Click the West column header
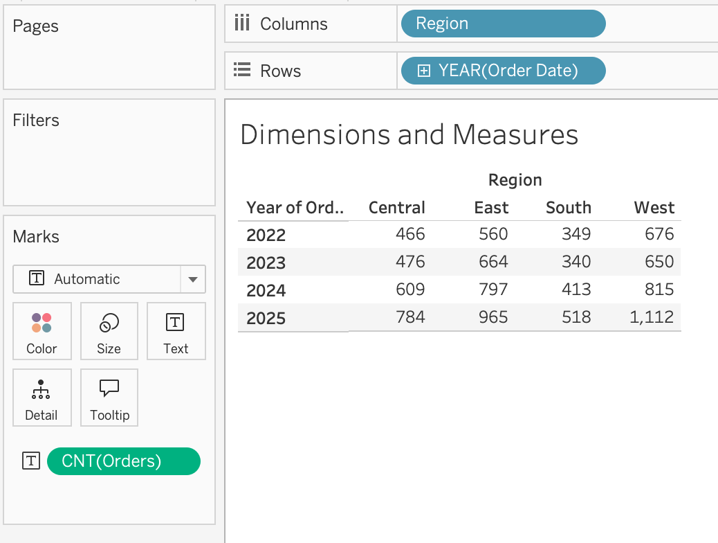Viewport: 718px width, 543px height. 654,207
